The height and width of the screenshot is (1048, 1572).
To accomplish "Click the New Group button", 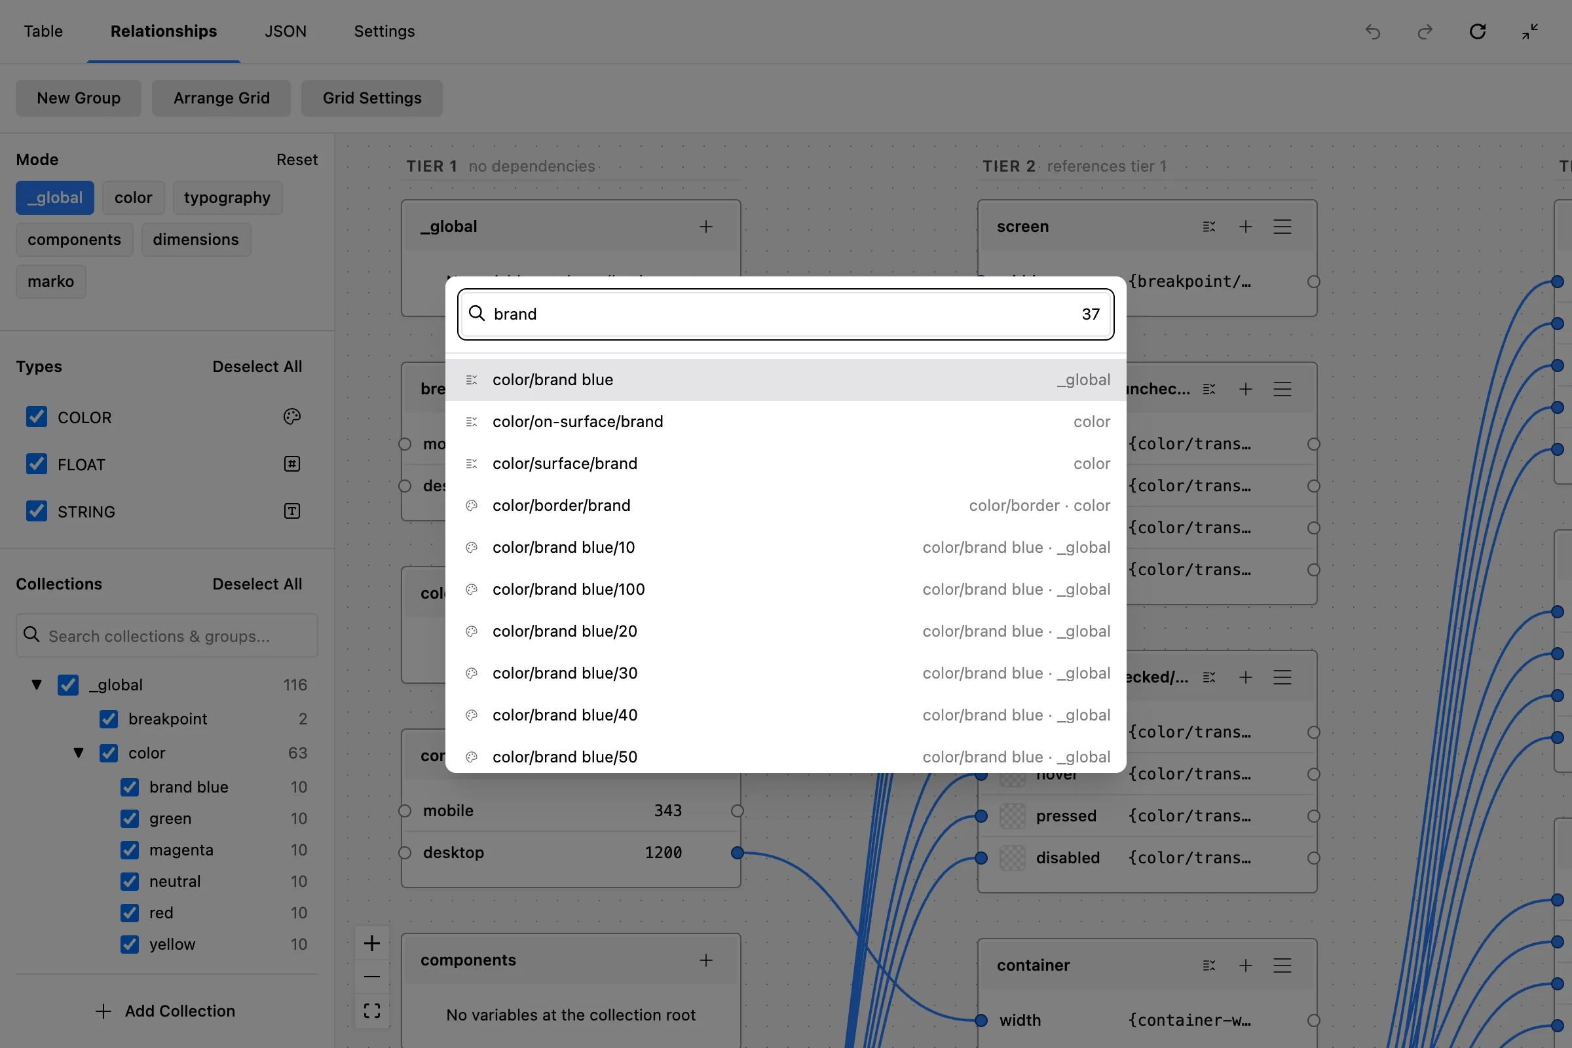I will (79, 98).
